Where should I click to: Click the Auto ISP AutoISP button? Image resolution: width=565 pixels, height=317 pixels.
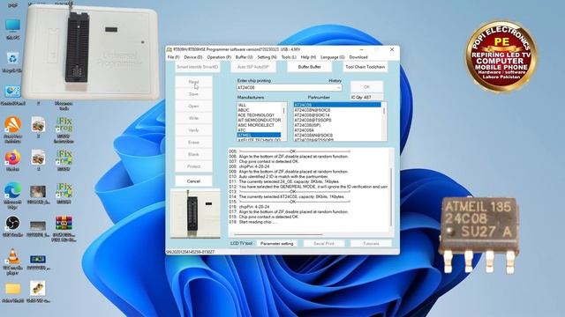(x=253, y=67)
